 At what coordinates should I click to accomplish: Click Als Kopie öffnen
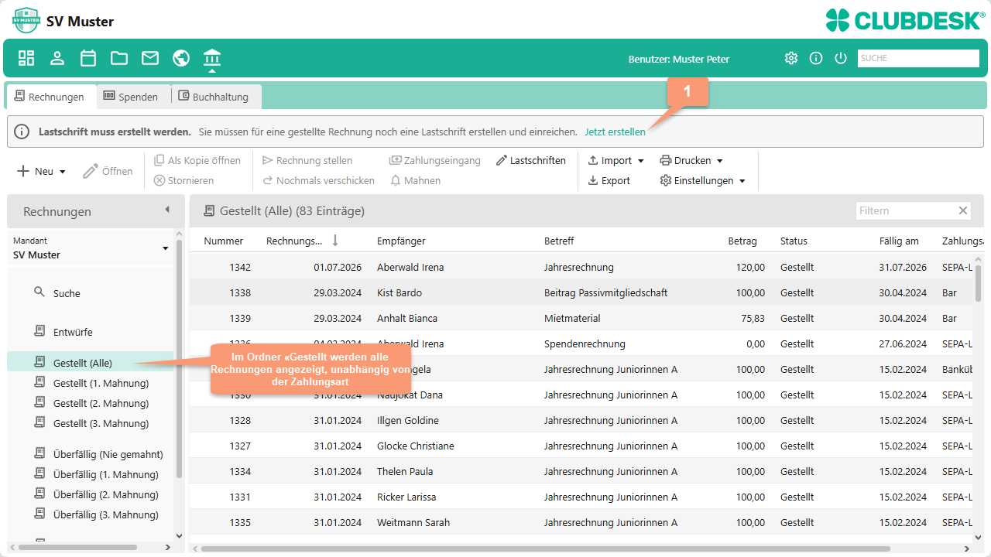coord(197,160)
